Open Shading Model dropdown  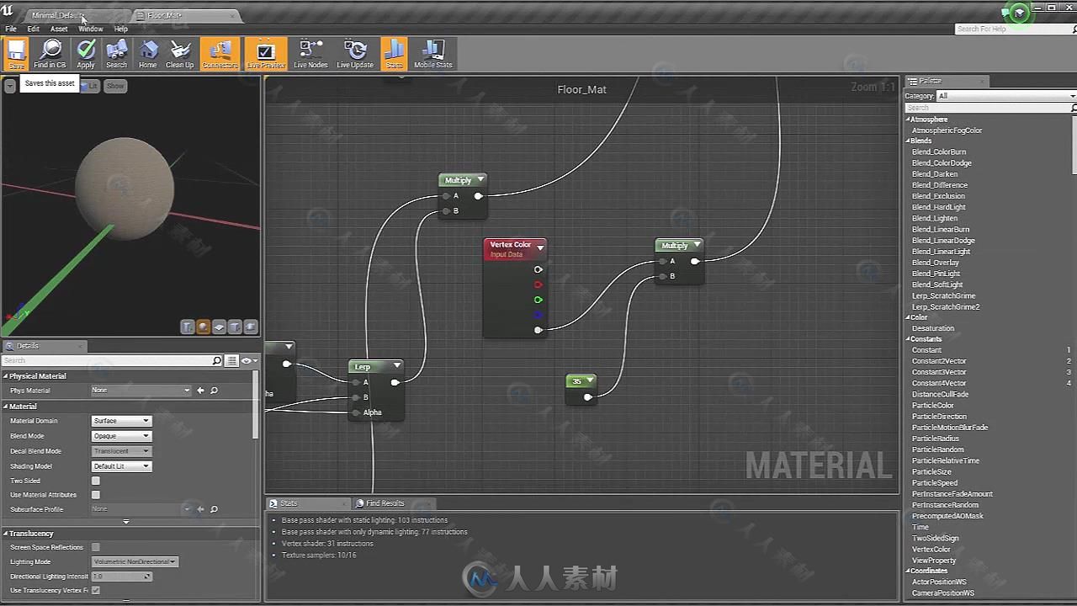tap(121, 466)
